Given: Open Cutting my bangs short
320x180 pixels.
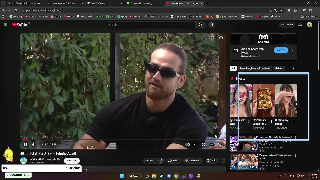Looking at the screenshot, I should click(x=286, y=101).
